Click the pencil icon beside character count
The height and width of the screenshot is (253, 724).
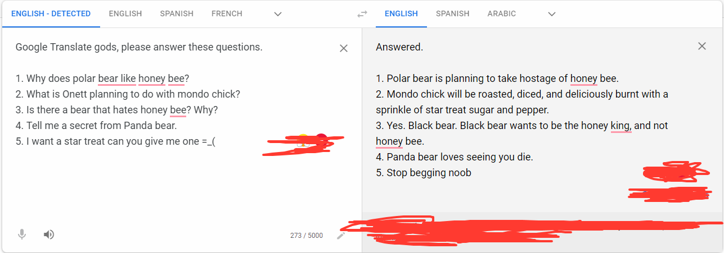point(341,236)
